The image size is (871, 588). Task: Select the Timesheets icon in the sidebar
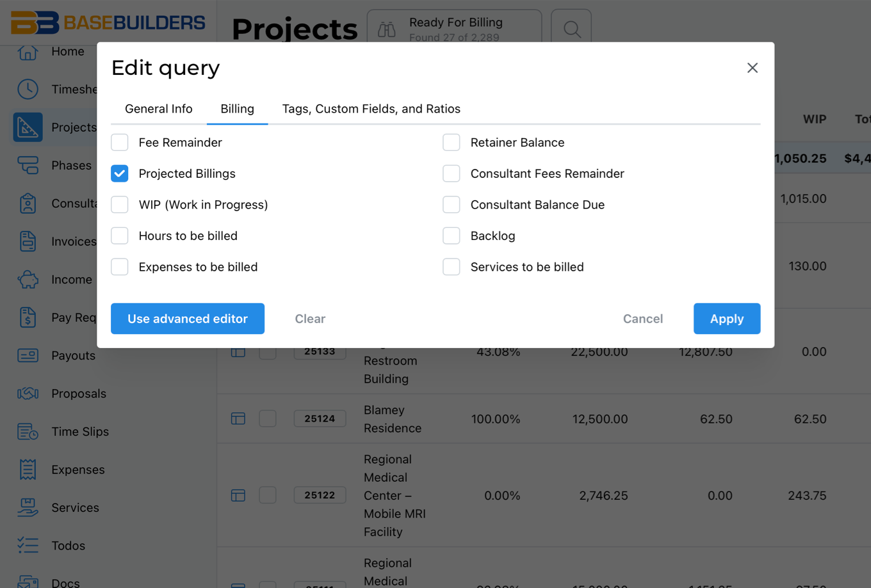[x=28, y=89]
